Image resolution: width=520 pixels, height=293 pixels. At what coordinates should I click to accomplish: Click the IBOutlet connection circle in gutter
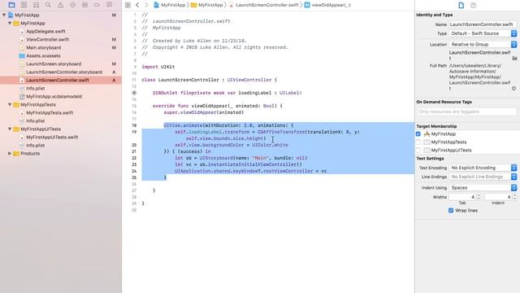pos(134,93)
